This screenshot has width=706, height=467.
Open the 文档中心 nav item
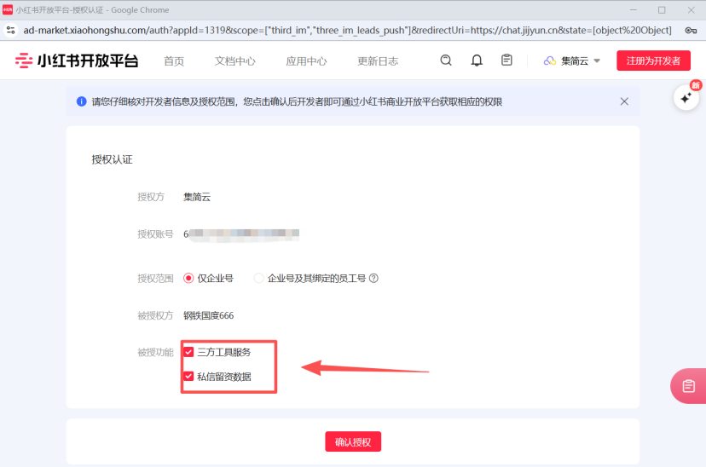(x=235, y=61)
